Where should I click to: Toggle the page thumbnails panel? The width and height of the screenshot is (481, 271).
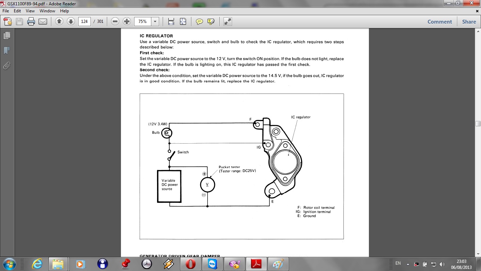(7, 36)
